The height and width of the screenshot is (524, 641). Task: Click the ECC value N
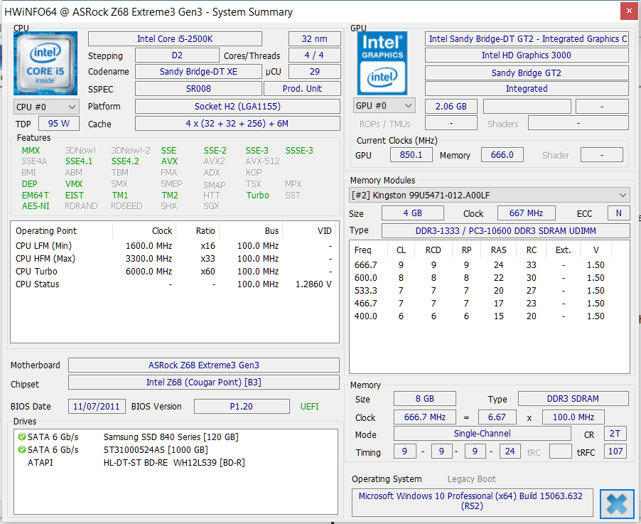(618, 213)
